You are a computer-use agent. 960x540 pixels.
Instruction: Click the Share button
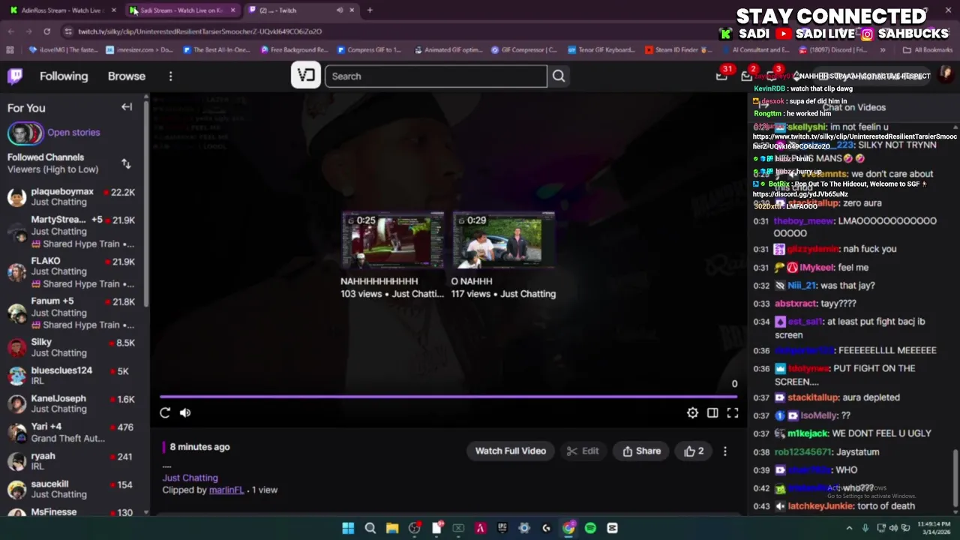pos(642,451)
